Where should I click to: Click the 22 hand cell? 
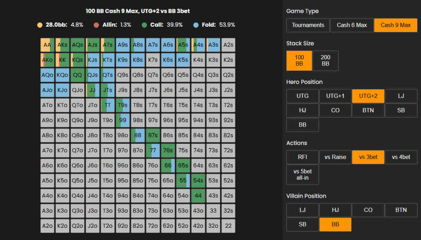228,226
